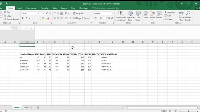Click the Delete cells icon
The image size is (200, 112).
tap(153, 13)
